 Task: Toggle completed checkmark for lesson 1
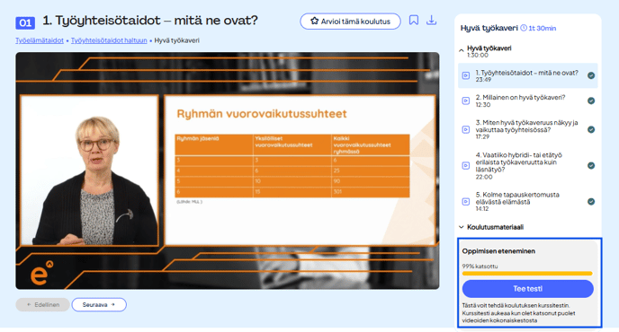coord(591,75)
